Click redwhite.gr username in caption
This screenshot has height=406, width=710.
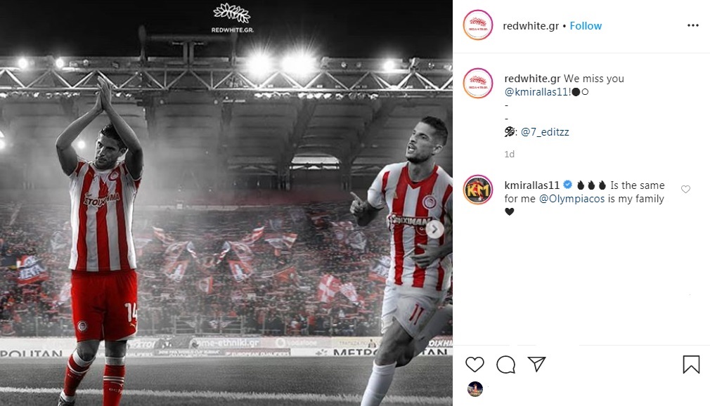[x=533, y=79]
